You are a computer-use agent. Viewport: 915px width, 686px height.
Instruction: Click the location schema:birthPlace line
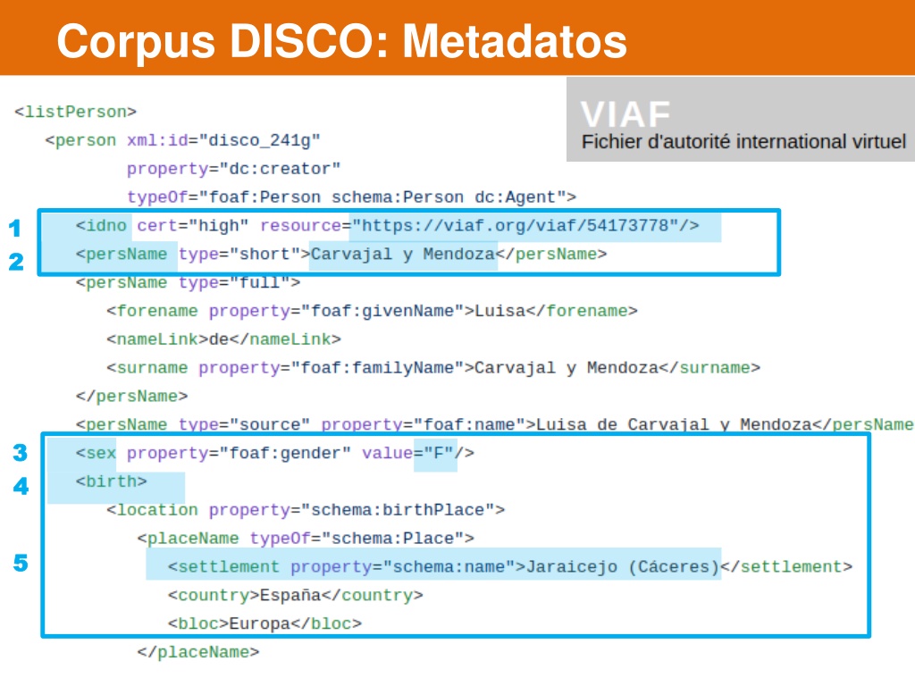pyautogui.click(x=306, y=510)
